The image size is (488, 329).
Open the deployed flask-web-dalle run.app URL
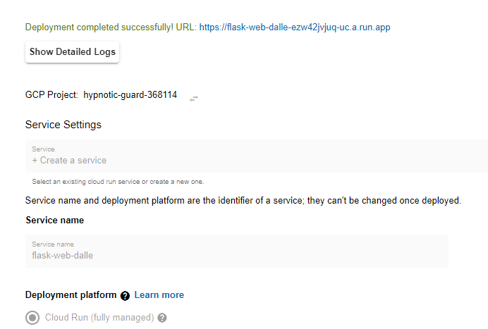pyautogui.click(x=295, y=27)
